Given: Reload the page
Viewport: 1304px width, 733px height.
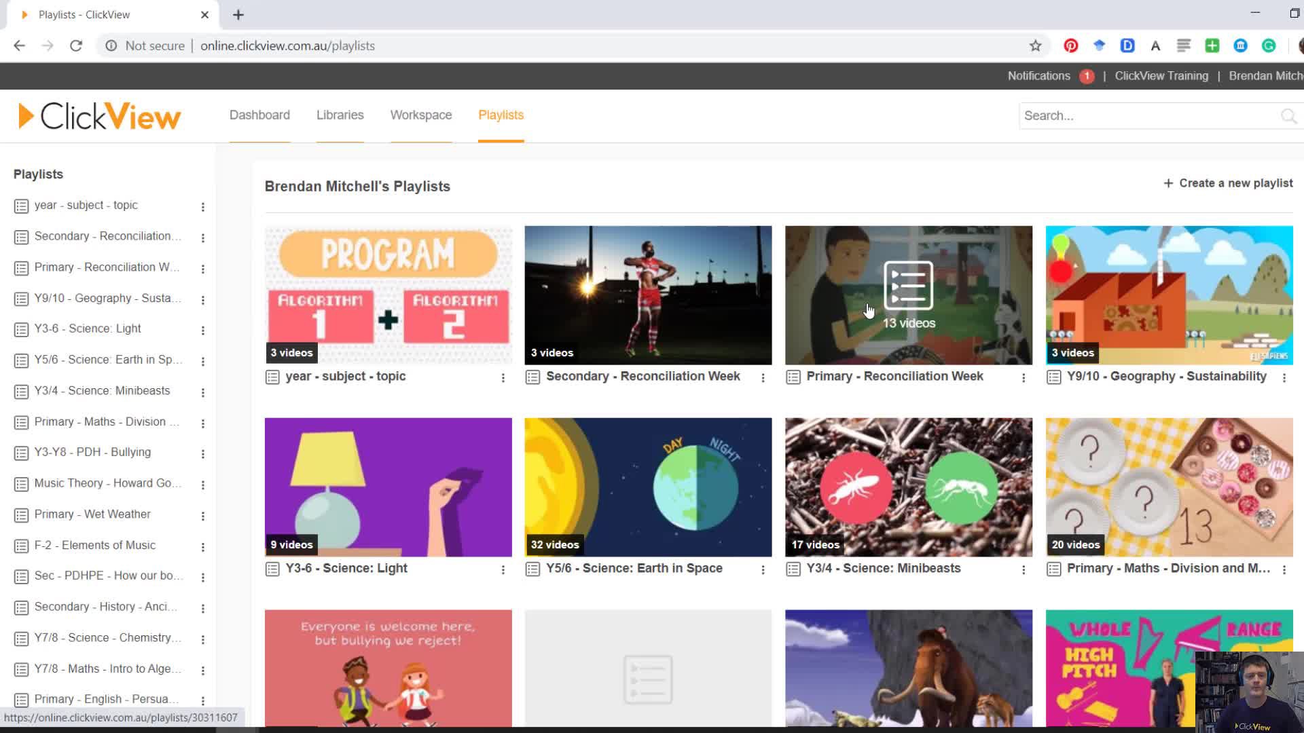Looking at the screenshot, I should coord(76,45).
